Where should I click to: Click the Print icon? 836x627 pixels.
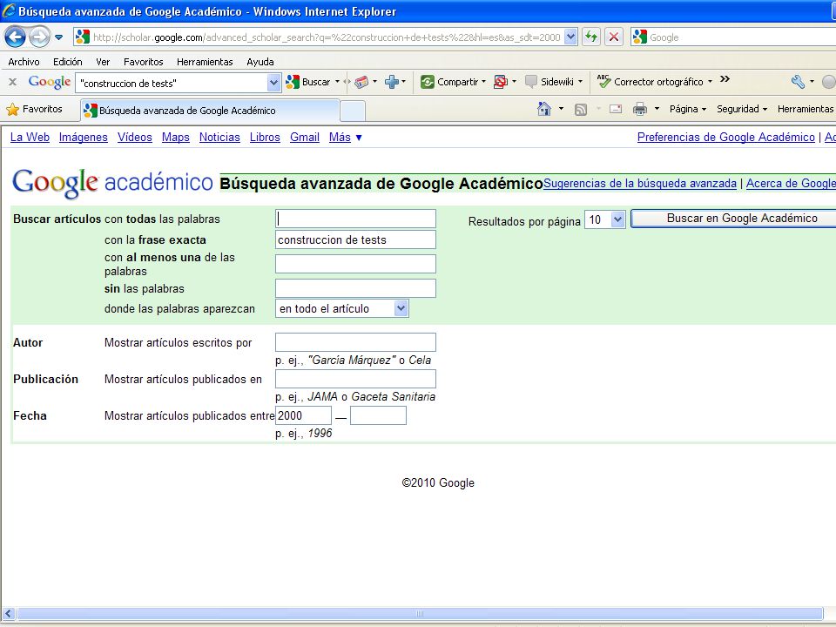coord(640,110)
